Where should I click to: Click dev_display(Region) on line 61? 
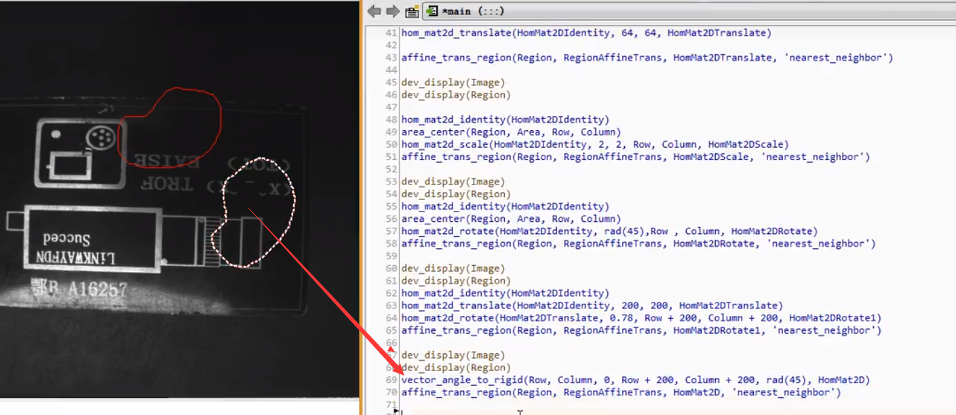tap(456, 281)
